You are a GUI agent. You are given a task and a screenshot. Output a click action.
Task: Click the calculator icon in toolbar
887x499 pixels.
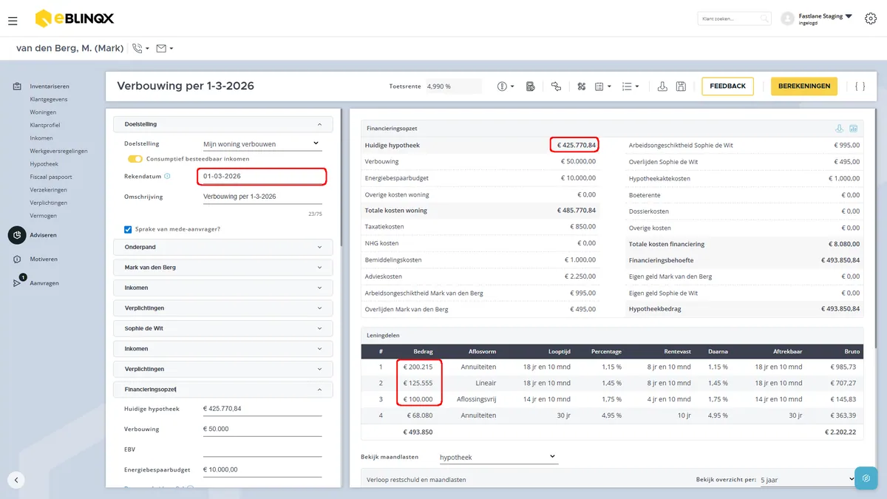click(x=530, y=86)
